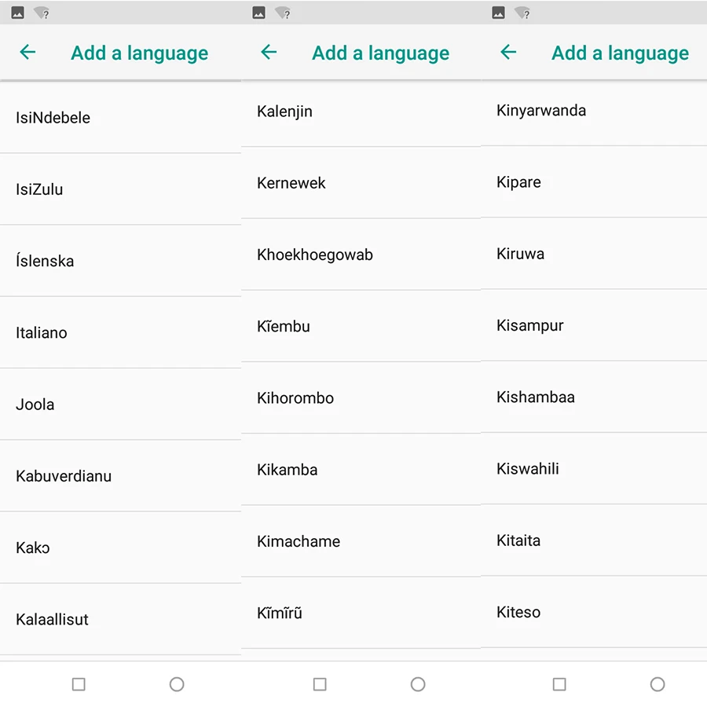The image size is (707, 707).
Task: Select Kabuverdianu language
Action: [120, 476]
